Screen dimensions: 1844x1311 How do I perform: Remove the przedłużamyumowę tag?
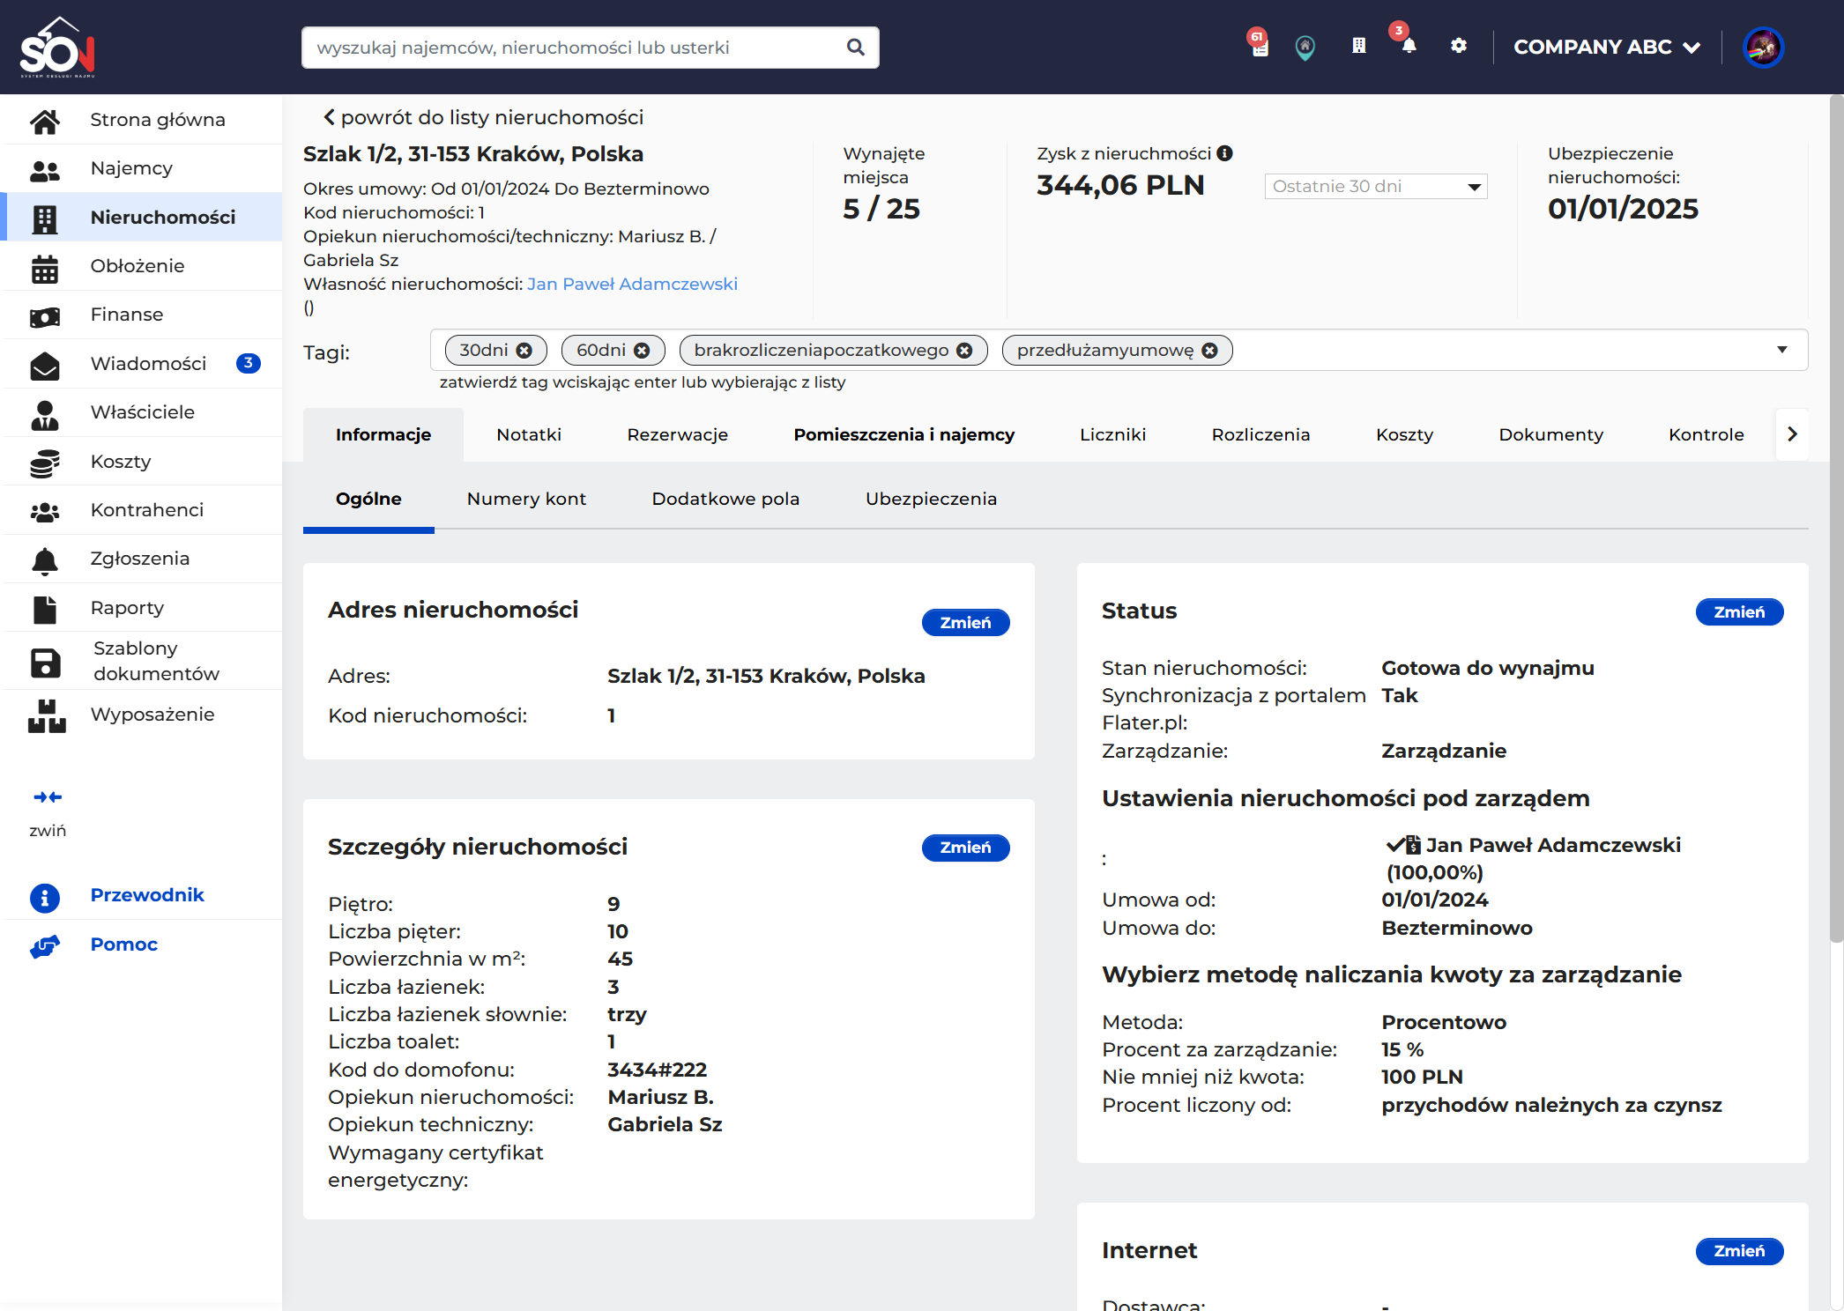(x=1210, y=351)
